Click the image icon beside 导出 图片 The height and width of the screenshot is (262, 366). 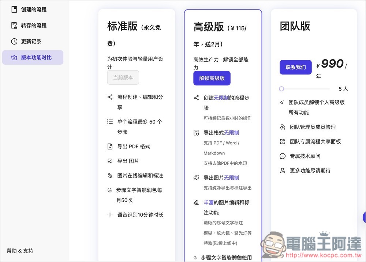[x=110, y=161]
